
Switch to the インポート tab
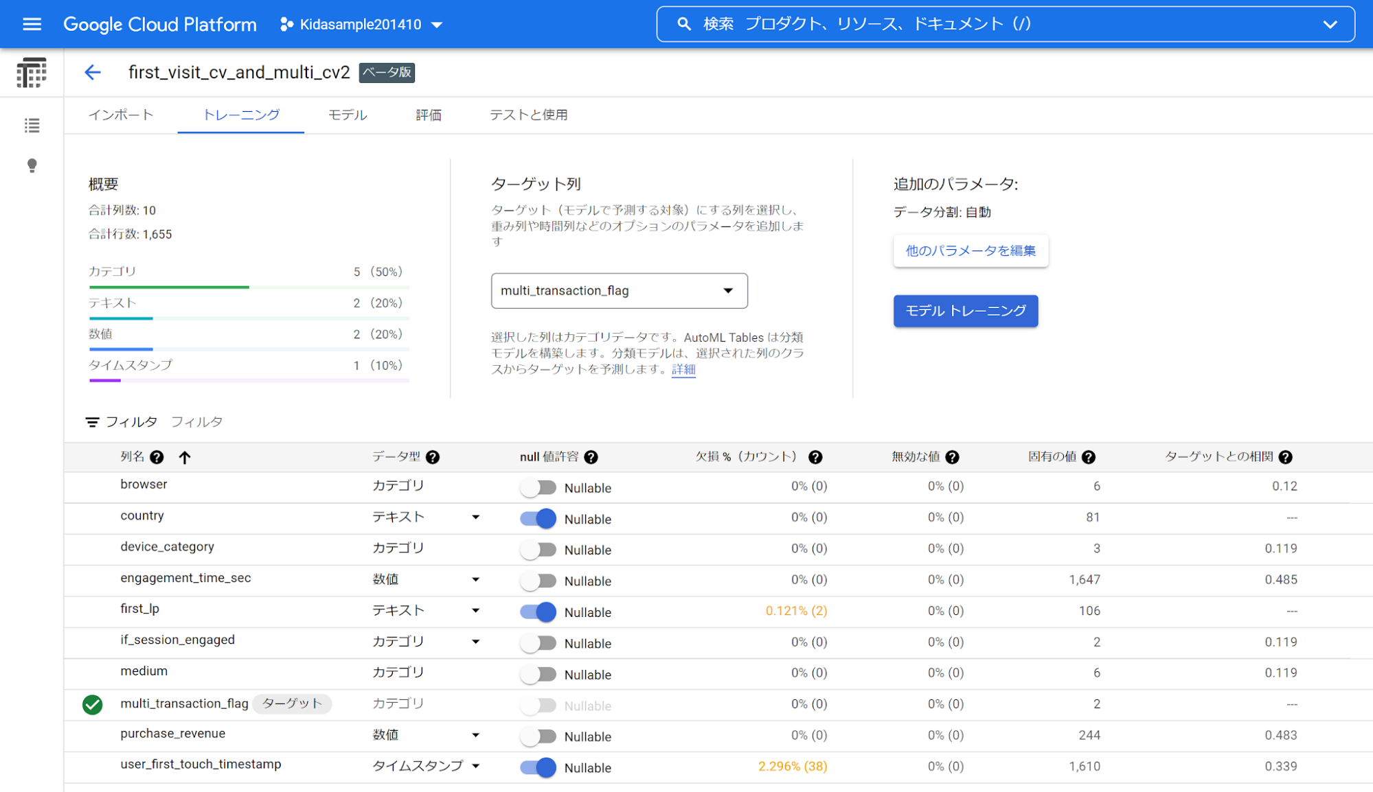121,115
